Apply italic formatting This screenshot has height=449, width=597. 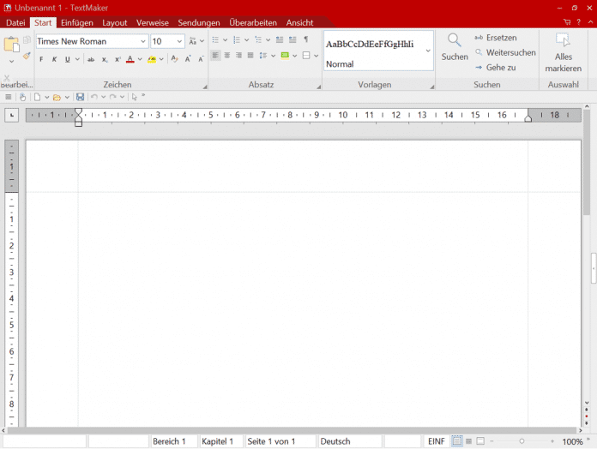click(54, 59)
